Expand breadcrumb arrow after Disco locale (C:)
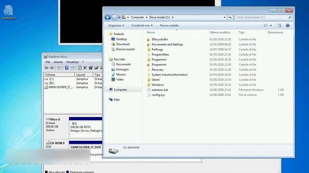The height and width of the screenshot is (173, 309). (173, 17)
